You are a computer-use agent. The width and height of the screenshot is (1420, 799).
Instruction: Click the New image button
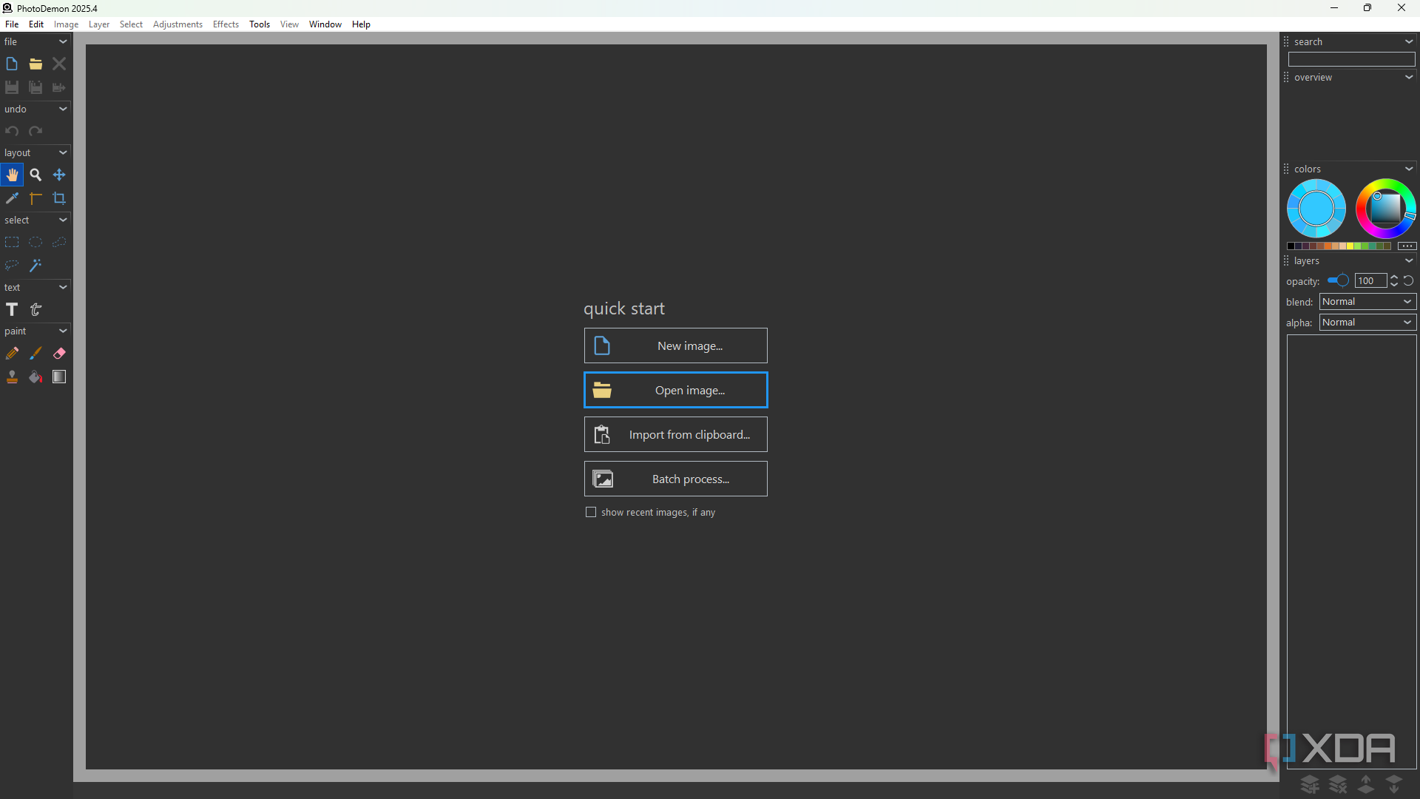[675, 345]
